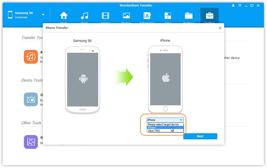Click the Samsung S6 phone icon in the header

point(10,15)
